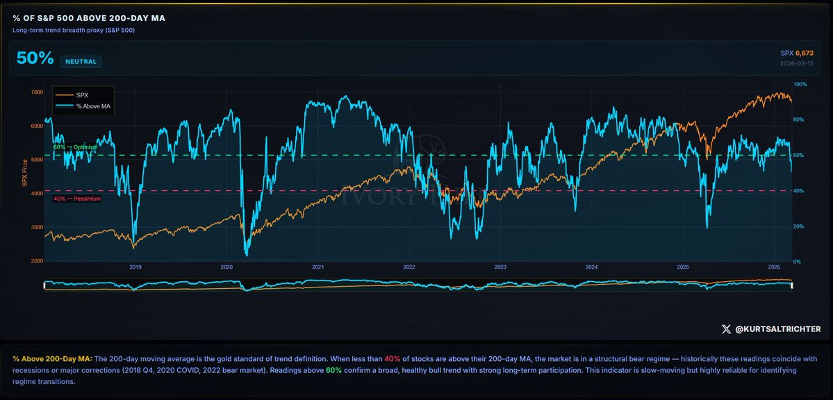Click the 20% right axis tick

coord(799,226)
